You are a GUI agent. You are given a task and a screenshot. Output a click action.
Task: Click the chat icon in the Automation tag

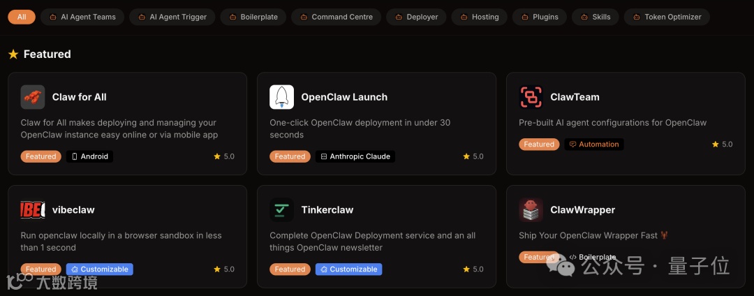572,144
